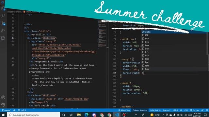Open File Explorer from taskbar
Screen dimensions: 209x117
[79, 115]
